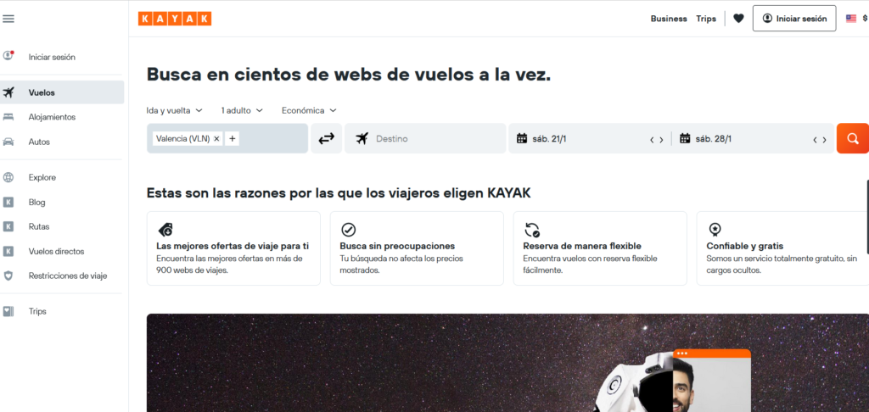Click the Explore globe icon
Viewport: 869px width, 412px height.
pyautogui.click(x=8, y=178)
